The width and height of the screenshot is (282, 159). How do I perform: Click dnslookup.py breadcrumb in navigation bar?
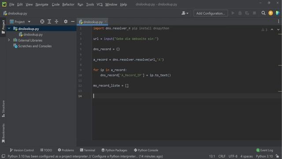(x=15, y=13)
